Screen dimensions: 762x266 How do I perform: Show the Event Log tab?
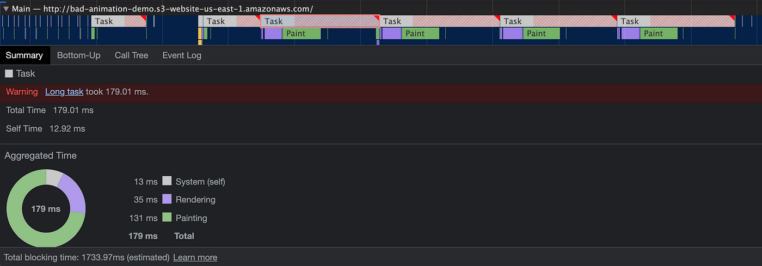click(182, 55)
